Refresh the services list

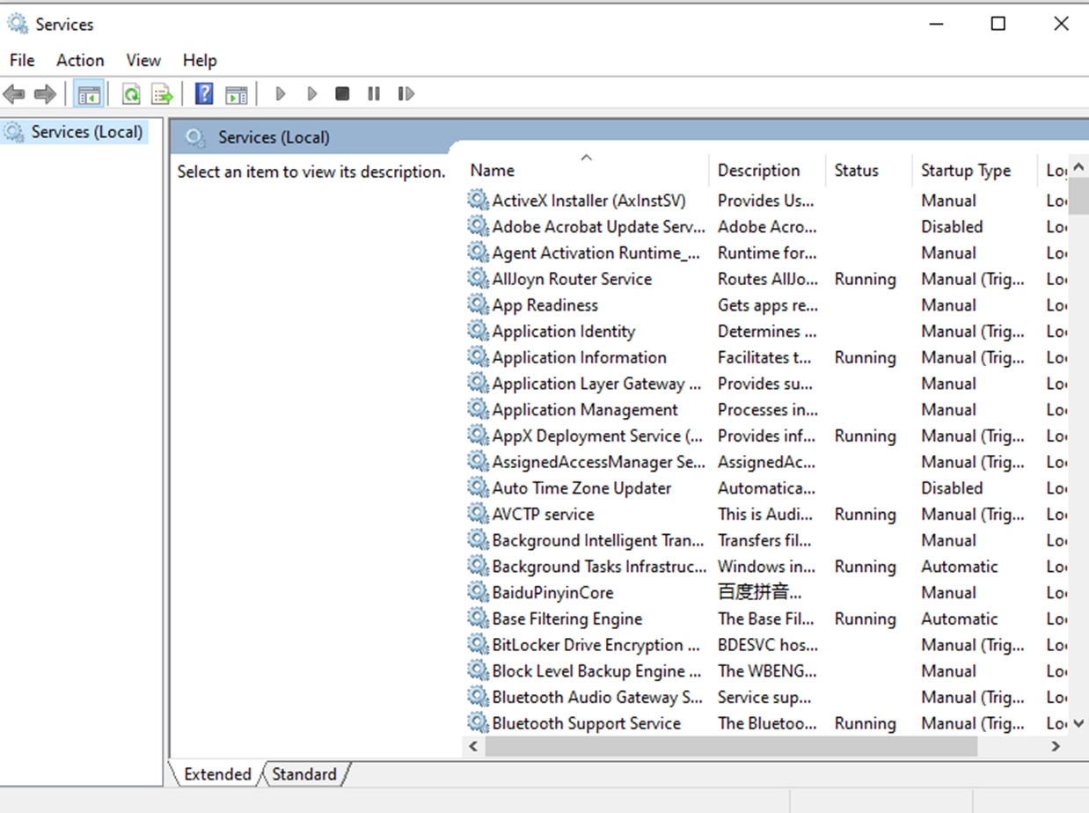pos(131,93)
